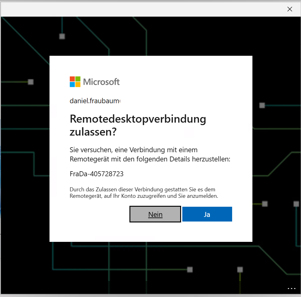This screenshot has width=301, height=297.
Task: Select the device name FraDa-405728723
Action: (x=97, y=174)
